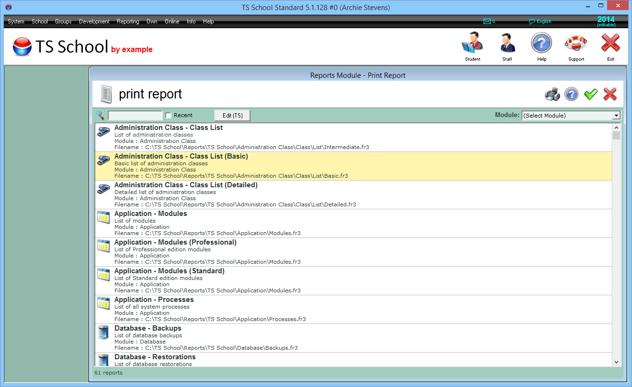Click icon of Application - Modules (Standard)
Image resolution: width=632 pixels, height=387 pixels.
[103, 274]
